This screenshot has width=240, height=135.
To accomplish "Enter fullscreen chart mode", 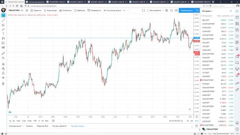I will (171, 10).
